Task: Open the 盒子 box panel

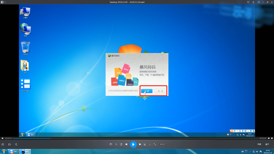Action: pos(267,144)
